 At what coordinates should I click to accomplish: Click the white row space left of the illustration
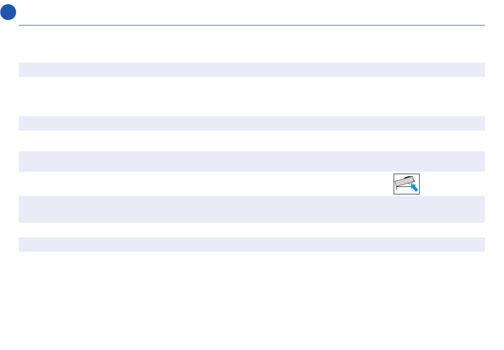pyautogui.click(x=202, y=184)
